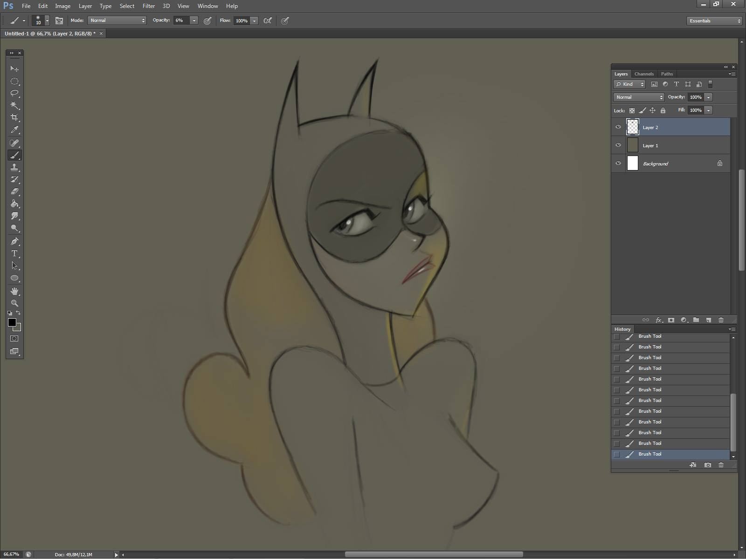
Task: Select the Magic Wand tool
Action: pyautogui.click(x=14, y=105)
